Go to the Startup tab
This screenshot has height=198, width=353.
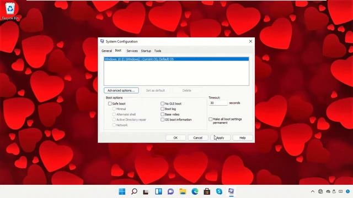pos(146,51)
